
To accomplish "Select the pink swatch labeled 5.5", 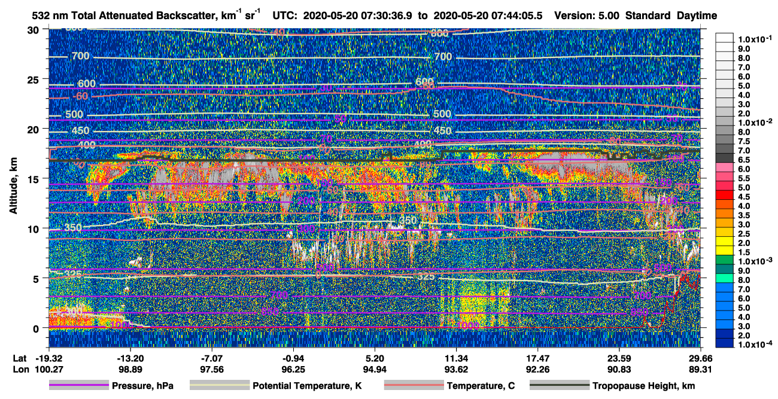I will (726, 178).
